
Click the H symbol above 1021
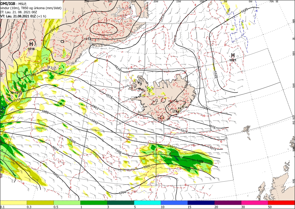pos(233,55)
